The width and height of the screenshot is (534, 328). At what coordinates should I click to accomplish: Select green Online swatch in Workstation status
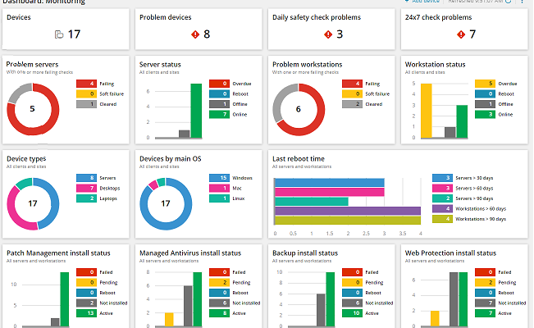click(x=485, y=114)
